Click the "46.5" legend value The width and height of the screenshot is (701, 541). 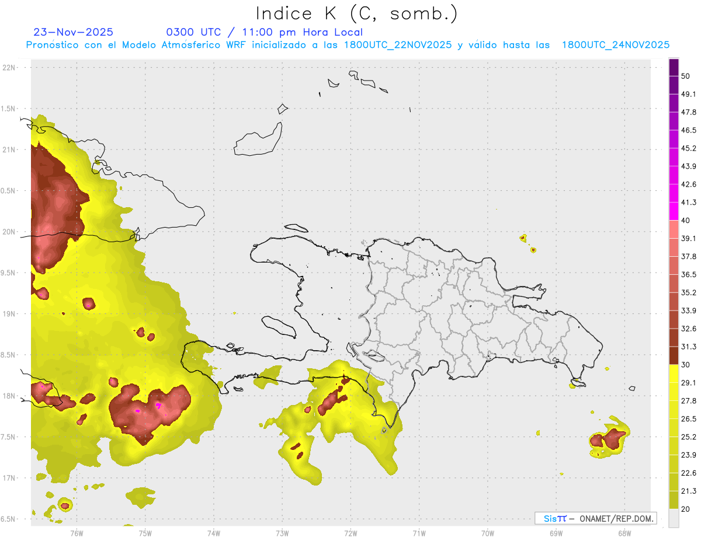click(x=689, y=131)
